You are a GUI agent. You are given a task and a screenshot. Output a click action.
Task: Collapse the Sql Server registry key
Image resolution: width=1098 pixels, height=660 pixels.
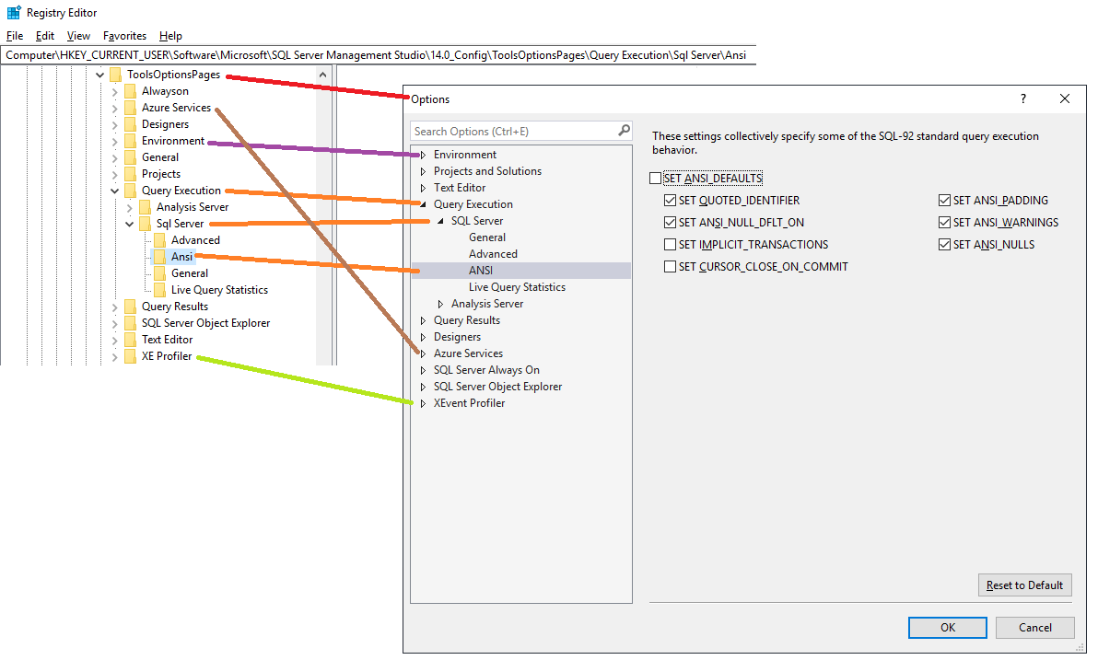130,224
